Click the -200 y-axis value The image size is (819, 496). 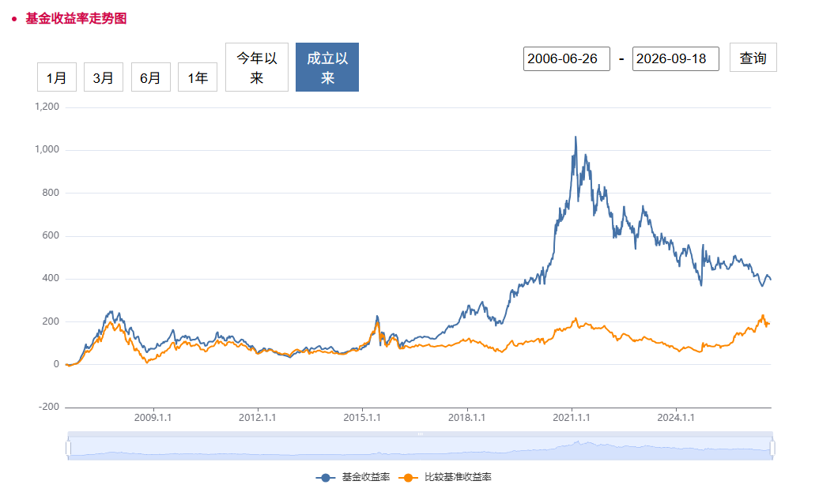(49, 407)
